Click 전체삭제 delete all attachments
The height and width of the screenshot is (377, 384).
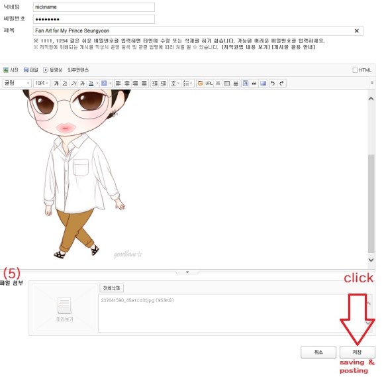(111, 288)
